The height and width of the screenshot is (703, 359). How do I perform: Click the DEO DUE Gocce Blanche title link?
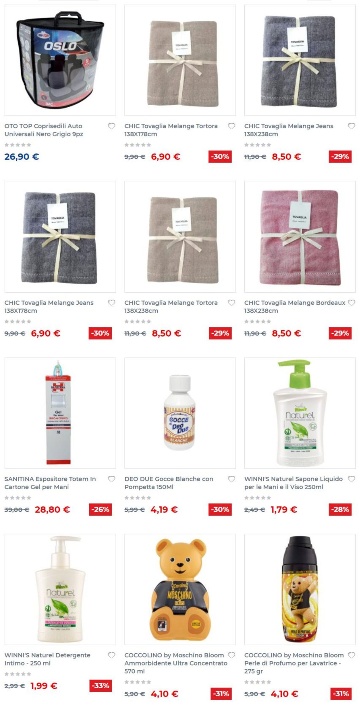pyautogui.click(x=169, y=483)
